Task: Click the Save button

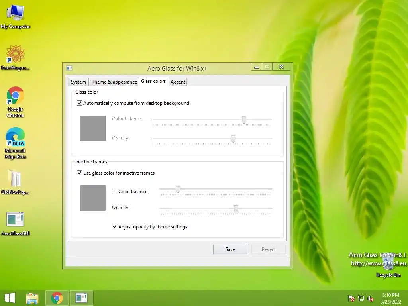Action: (x=230, y=249)
